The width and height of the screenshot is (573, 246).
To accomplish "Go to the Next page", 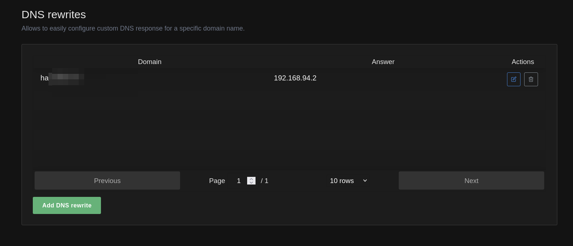I will tap(471, 180).
